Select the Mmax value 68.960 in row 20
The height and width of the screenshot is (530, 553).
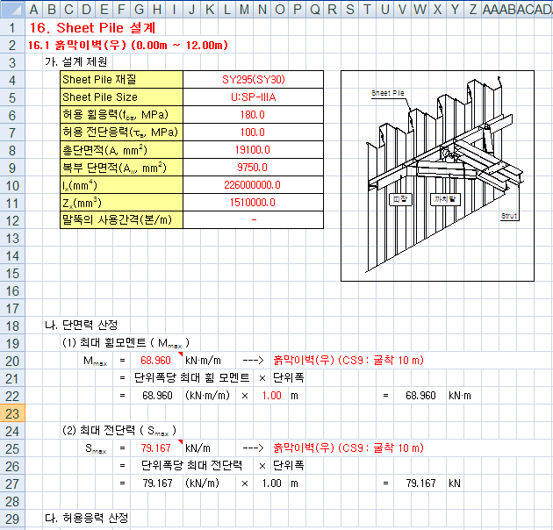156,361
